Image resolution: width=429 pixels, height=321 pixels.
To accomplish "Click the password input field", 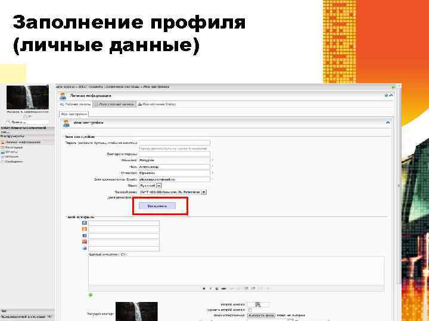I will pos(174,143).
